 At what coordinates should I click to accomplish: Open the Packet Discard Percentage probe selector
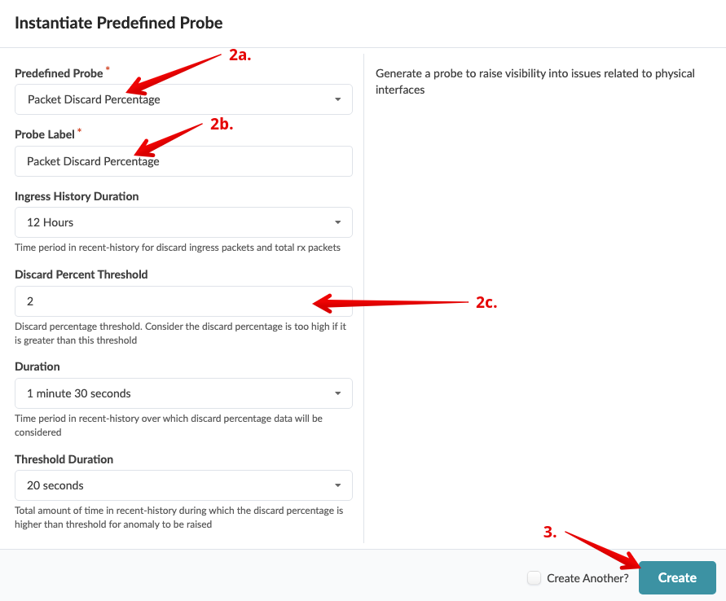(x=183, y=99)
